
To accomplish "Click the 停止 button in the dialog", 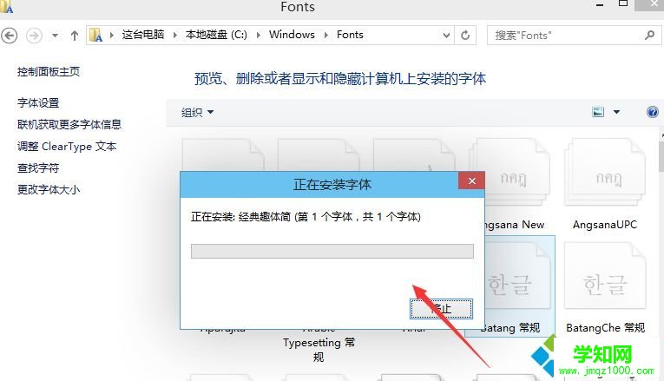I will 441,309.
